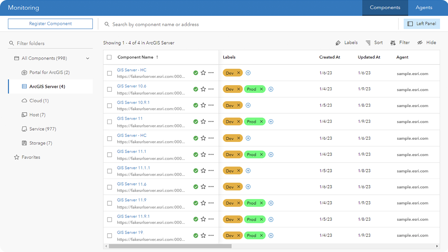Open the Cloud (1) folder
Screen dimensions: 448x252
39,101
